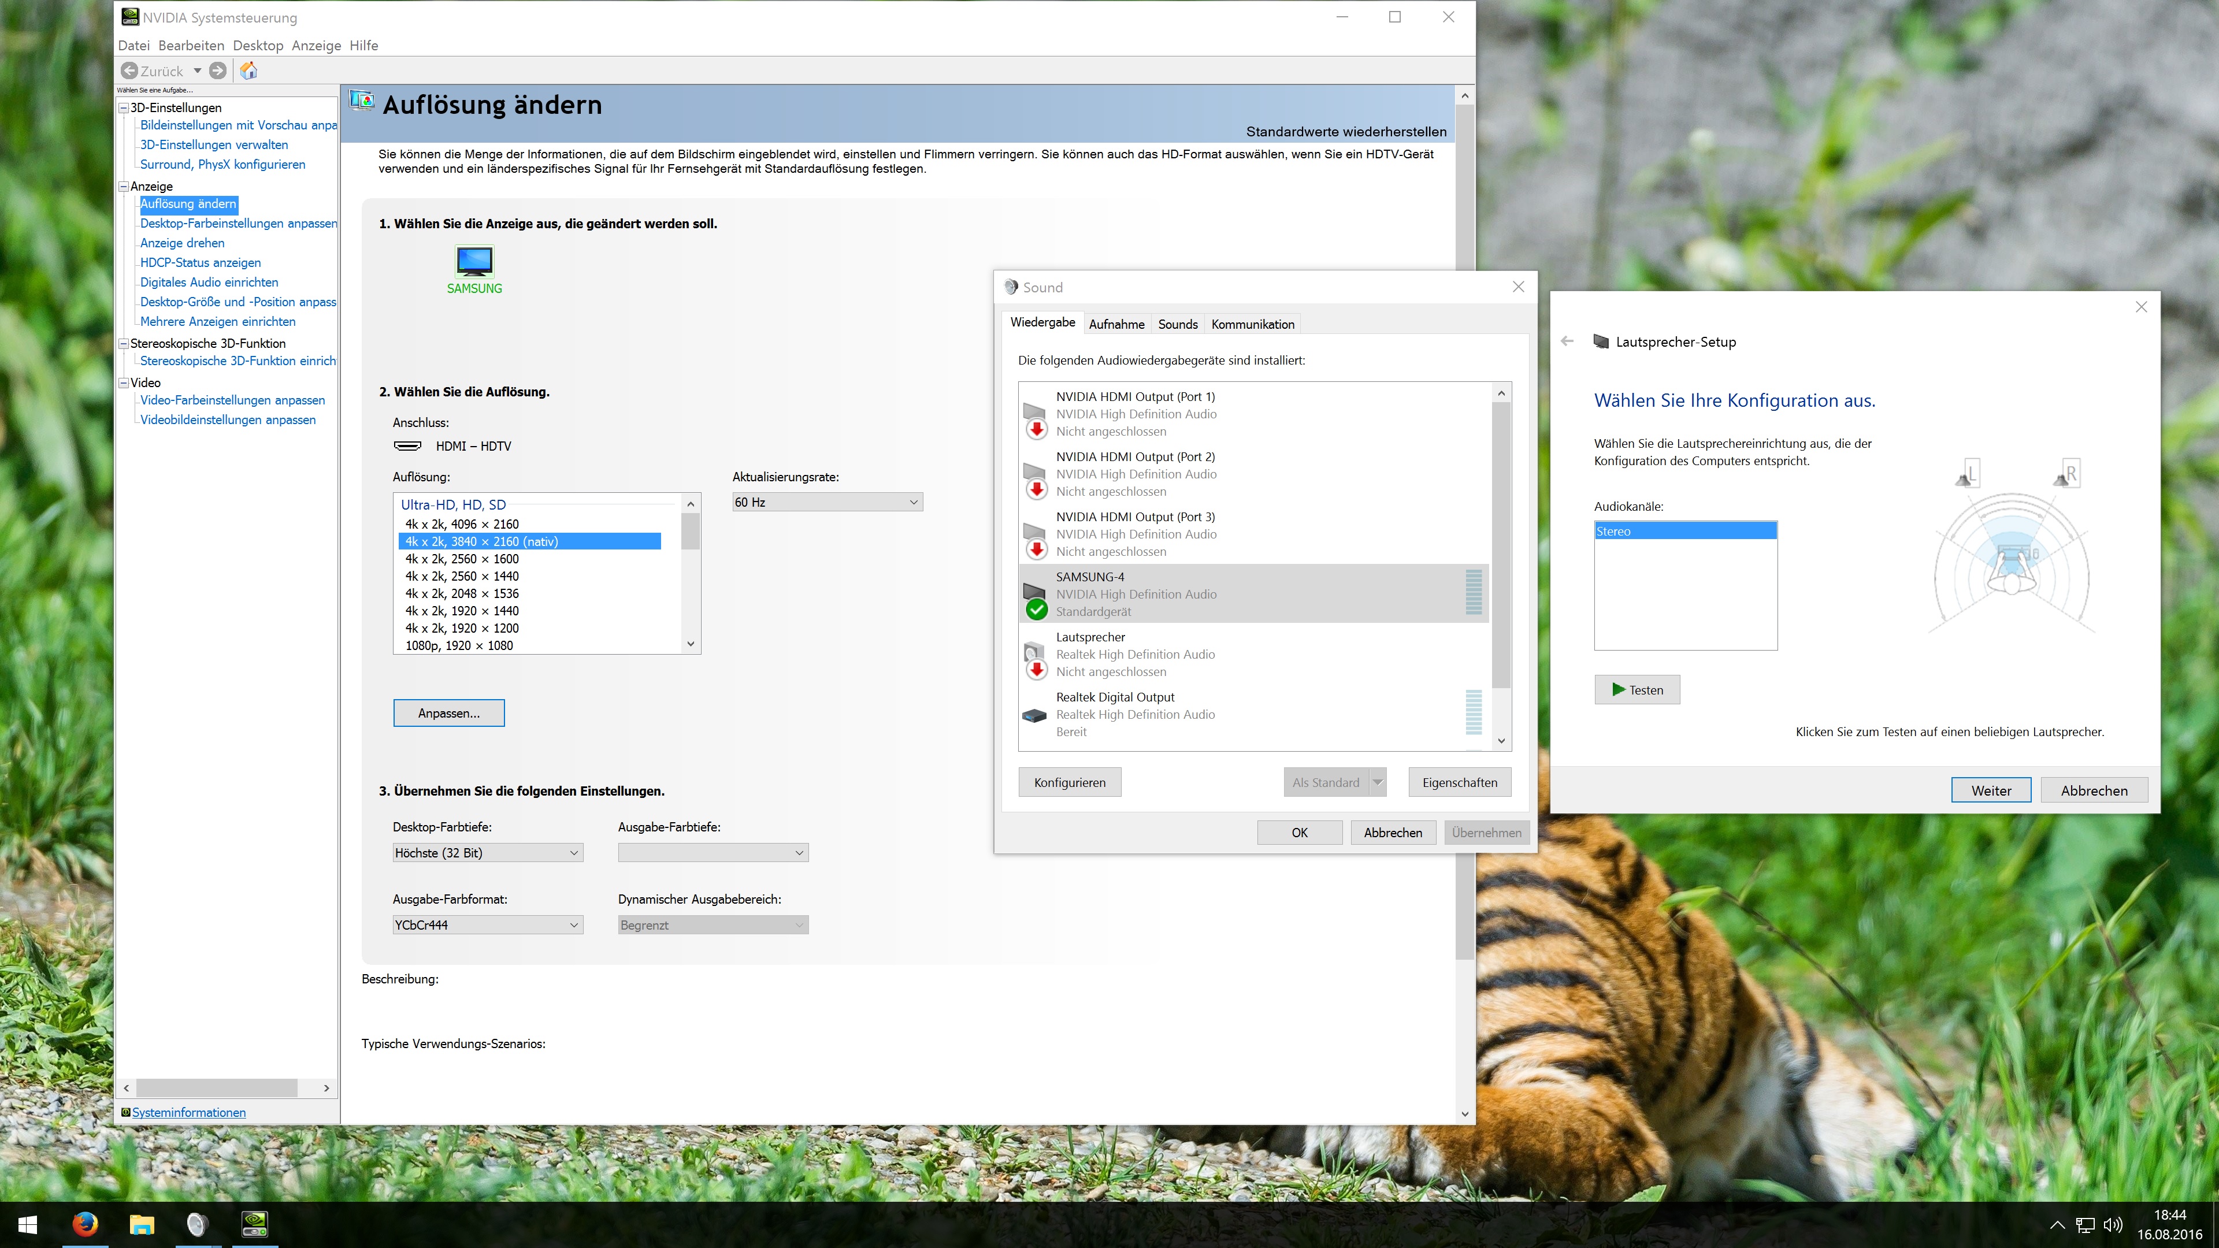The image size is (2219, 1248).
Task: Select resolution 4k x 2k, 2560 × 1440
Action: tap(462, 576)
